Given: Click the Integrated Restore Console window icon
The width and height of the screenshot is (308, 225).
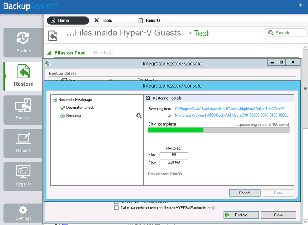Looking at the screenshot, I should pyautogui.click(x=48, y=63).
